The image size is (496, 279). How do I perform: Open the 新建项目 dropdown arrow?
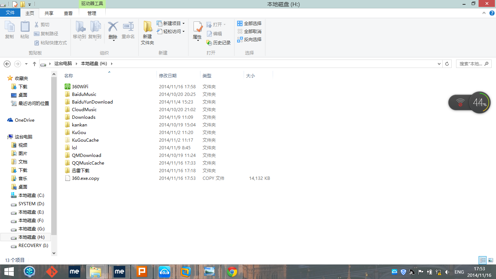click(x=183, y=23)
